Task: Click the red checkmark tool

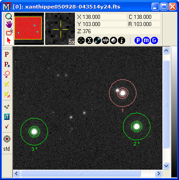Action: click(x=7, y=127)
